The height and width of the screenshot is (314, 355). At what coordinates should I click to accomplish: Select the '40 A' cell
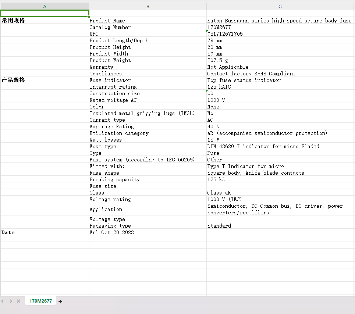pyautogui.click(x=280, y=126)
